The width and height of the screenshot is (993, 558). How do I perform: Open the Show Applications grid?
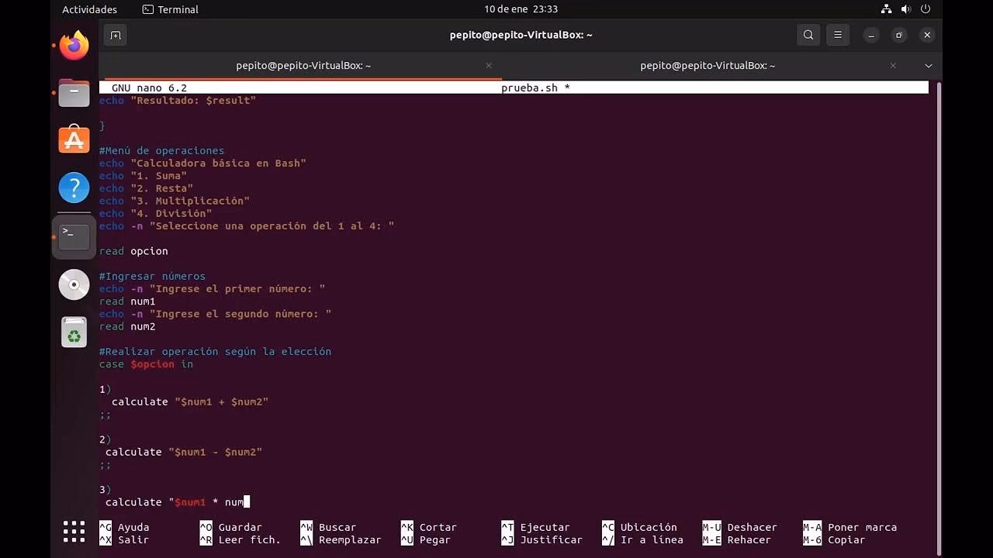(x=73, y=532)
